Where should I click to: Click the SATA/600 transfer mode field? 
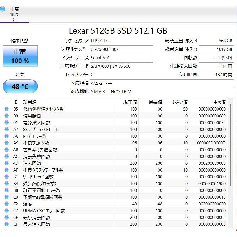[x=110, y=66]
